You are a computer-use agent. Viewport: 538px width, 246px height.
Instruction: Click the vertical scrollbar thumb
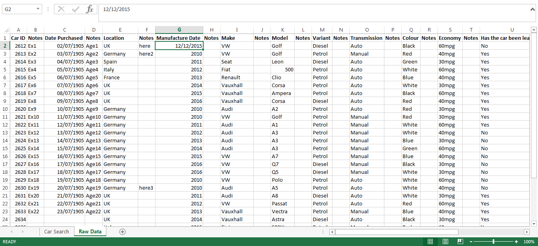pos(534,105)
